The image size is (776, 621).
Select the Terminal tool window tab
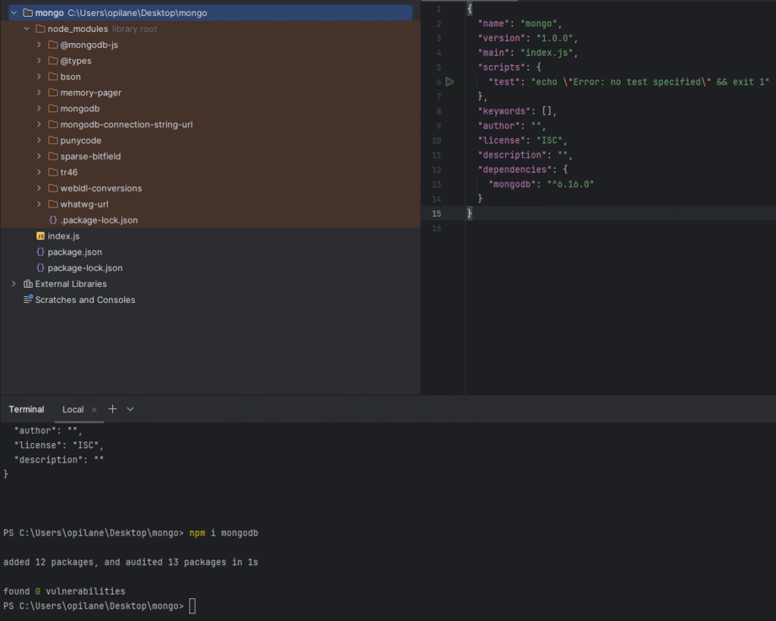(27, 410)
